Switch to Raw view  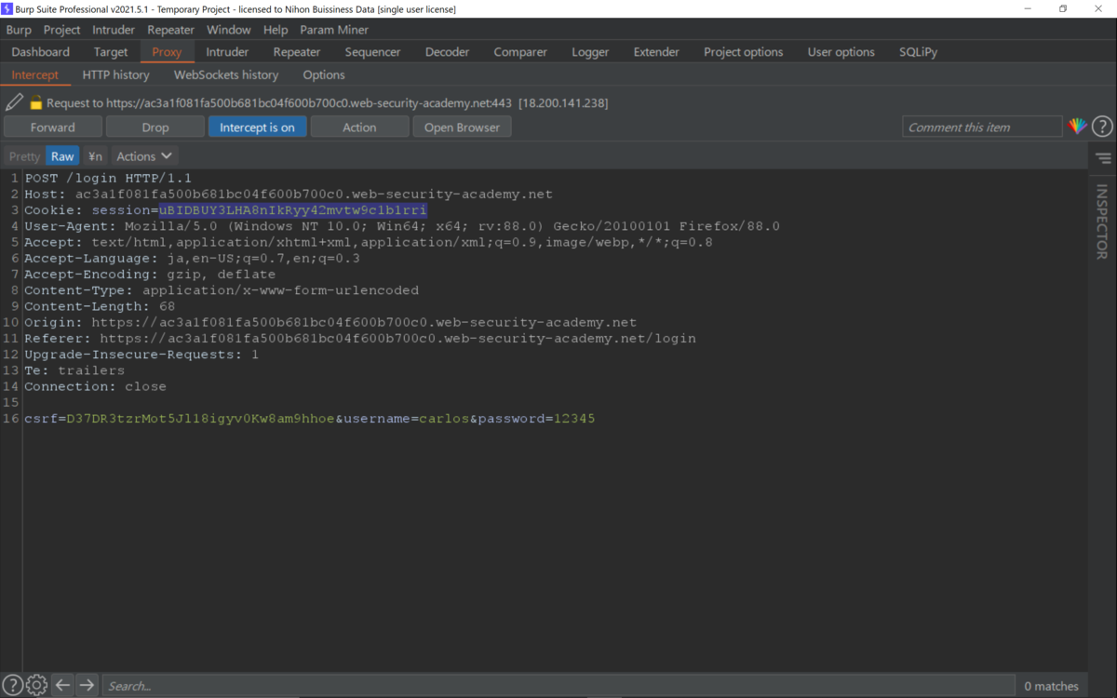pos(62,156)
